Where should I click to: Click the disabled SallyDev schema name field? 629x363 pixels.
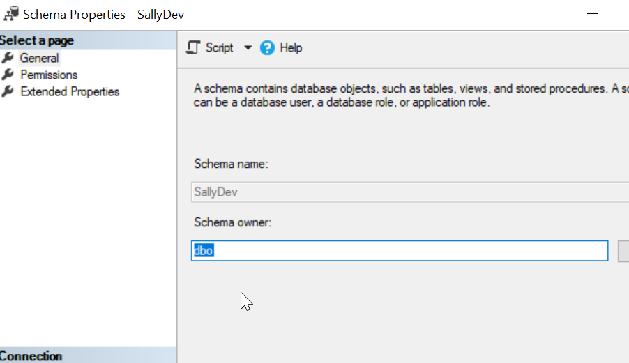point(404,192)
